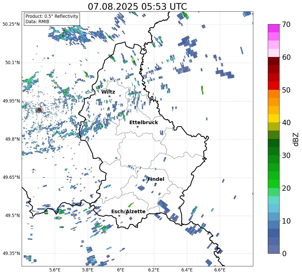Click the colorbar tick label 50
The height and width of the screenshot is (275, 302).
pos(286,90)
